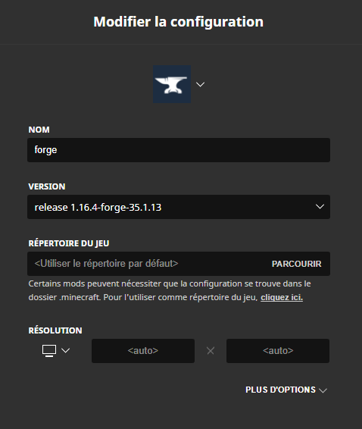Select the resolution height auto field
362x429 pixels.
point(278,351)
